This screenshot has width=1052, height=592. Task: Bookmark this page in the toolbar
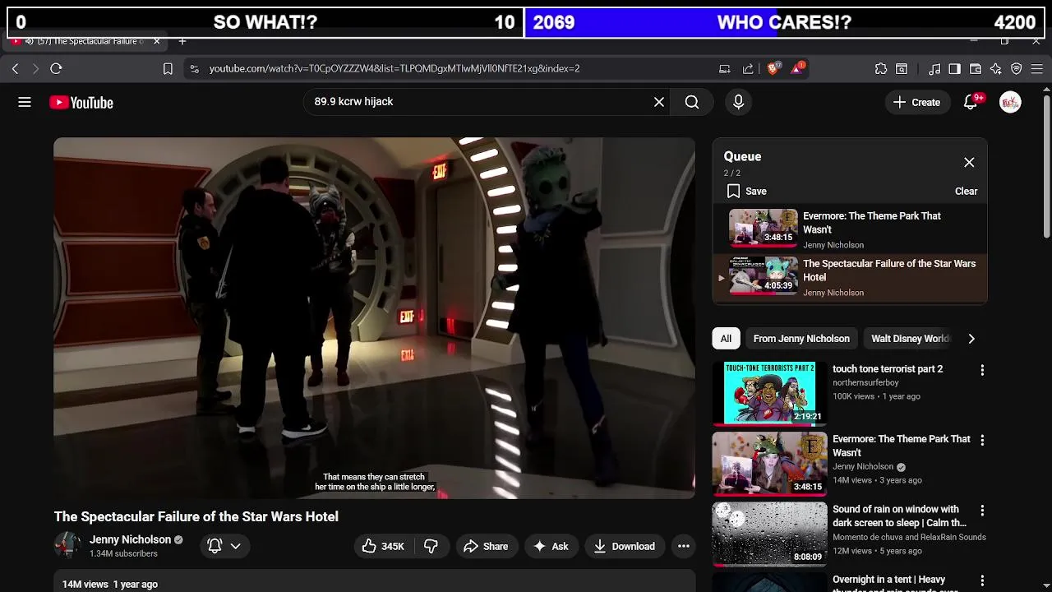168,69
